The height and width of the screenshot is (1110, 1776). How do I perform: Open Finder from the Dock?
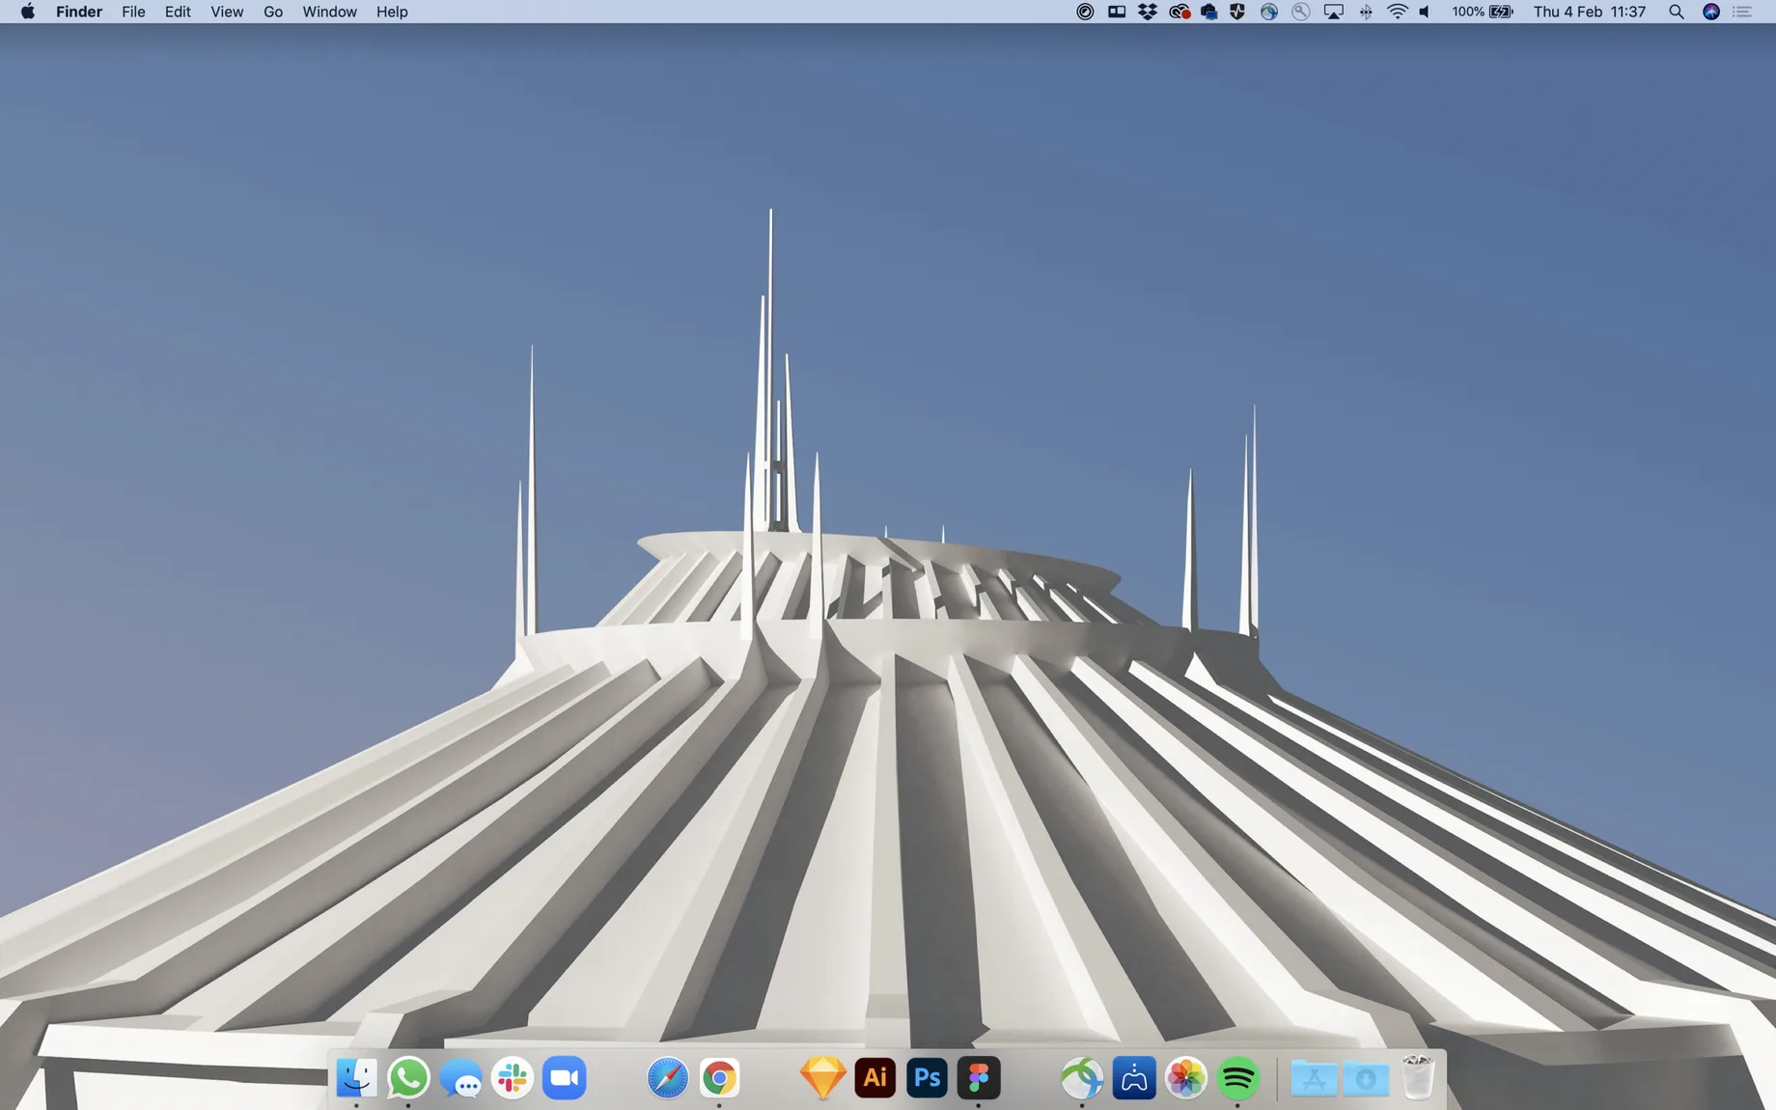tap(356, 1077)
